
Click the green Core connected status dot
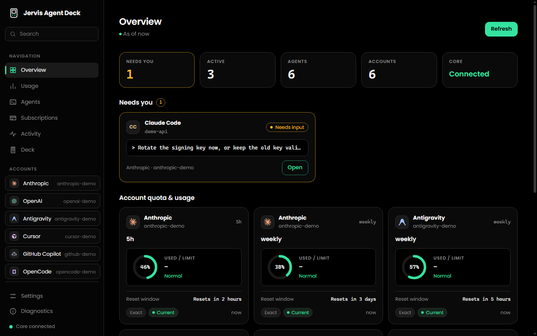pos(11,327)
